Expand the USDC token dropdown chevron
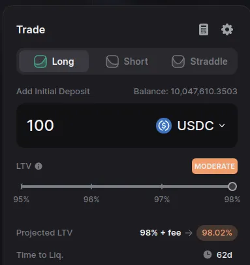 pos(222,126)
